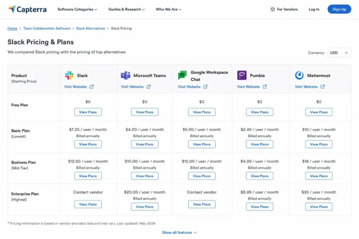View Plans for Microsoft Teams Enterprise Plan
Screen dimensions: 359x239
[x=145, y=206]
